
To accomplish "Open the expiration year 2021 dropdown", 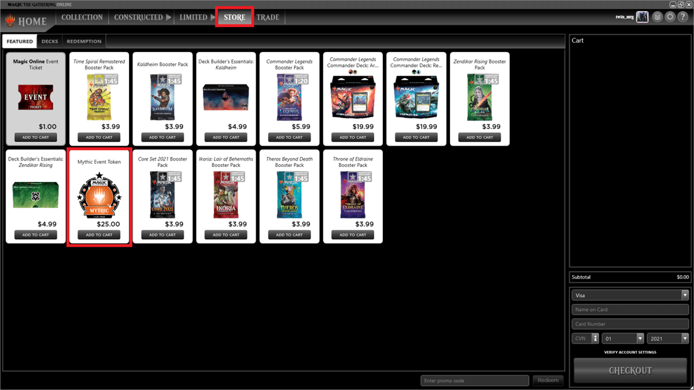I will tap(668, 339).
